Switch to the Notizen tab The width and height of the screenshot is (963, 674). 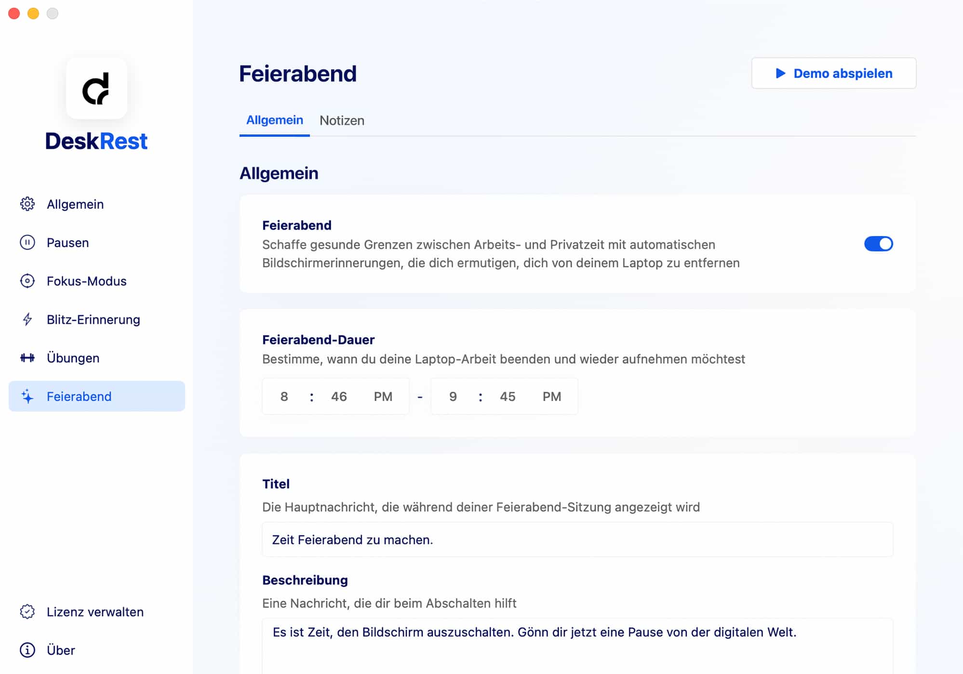(342, 120)
